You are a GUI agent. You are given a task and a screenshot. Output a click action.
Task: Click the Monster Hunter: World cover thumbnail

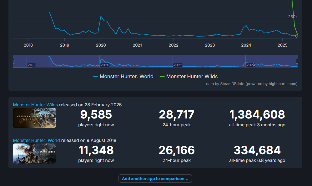[34, 153]
